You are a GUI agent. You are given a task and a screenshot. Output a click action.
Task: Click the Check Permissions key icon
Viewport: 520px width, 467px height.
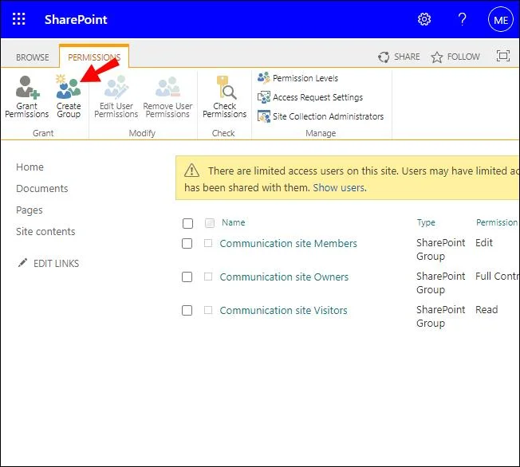click(x=226, y=88)
